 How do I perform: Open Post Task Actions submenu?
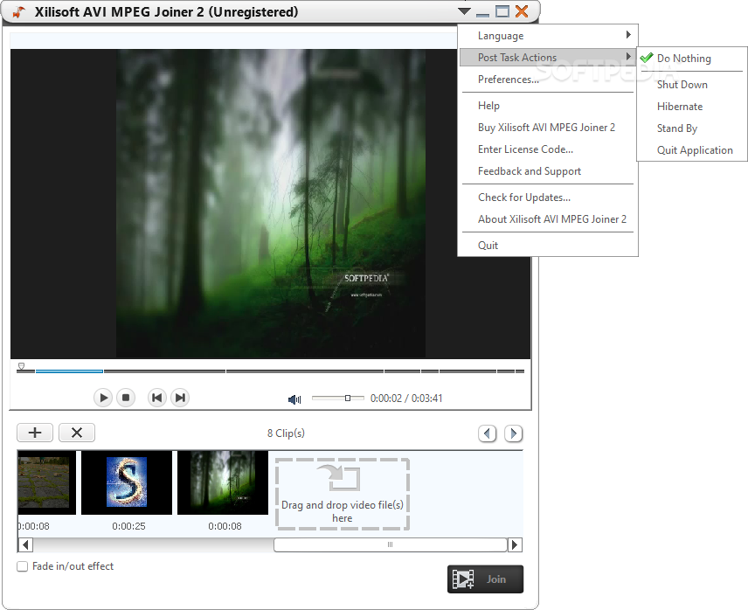coord(547,57)
